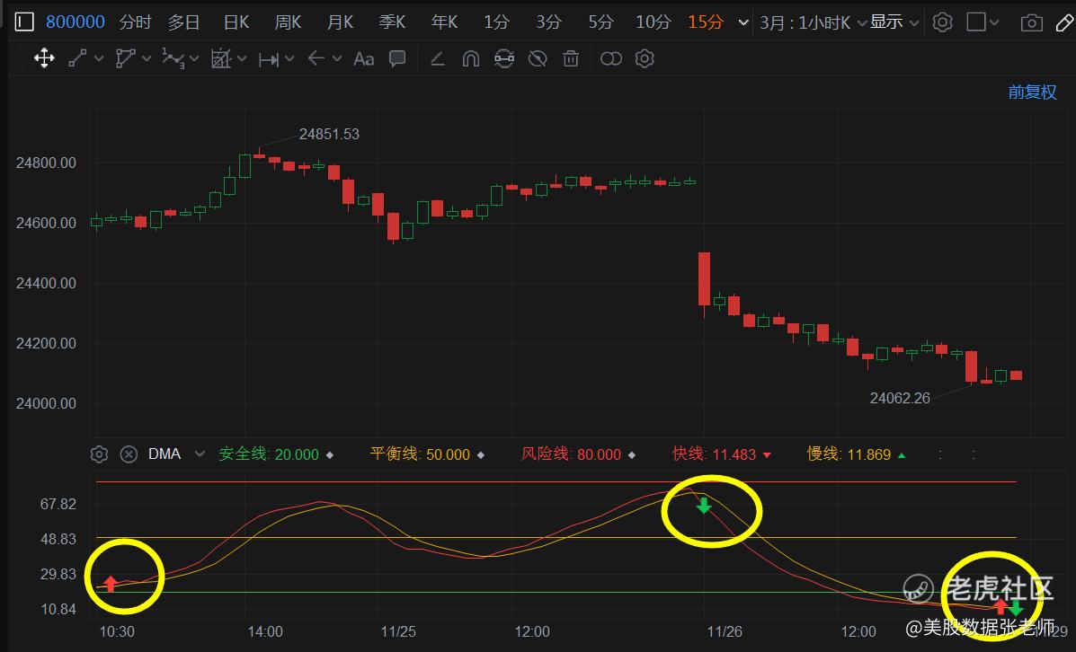The width and height of the screenshot is (1076, 652).
Task: Select the wave count drawing tool
Action: pos(173,58)
